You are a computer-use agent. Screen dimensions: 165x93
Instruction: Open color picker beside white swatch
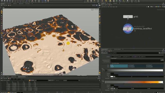(x=114, y=76)
